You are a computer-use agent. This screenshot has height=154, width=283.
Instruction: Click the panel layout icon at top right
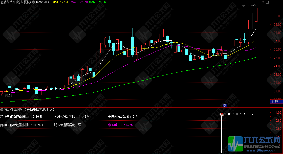pyautogui.click(x=268, y=2)
